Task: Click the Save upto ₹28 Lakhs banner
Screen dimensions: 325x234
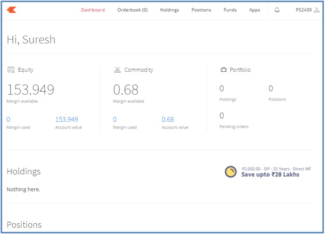Action: pos(270,174)
